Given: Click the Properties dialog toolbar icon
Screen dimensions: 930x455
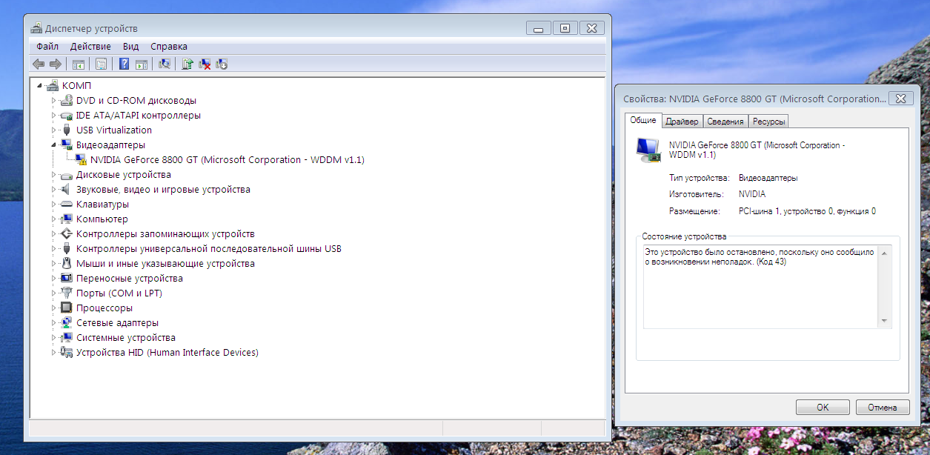Looking at the screenshot, I should (x=100, y=64).
